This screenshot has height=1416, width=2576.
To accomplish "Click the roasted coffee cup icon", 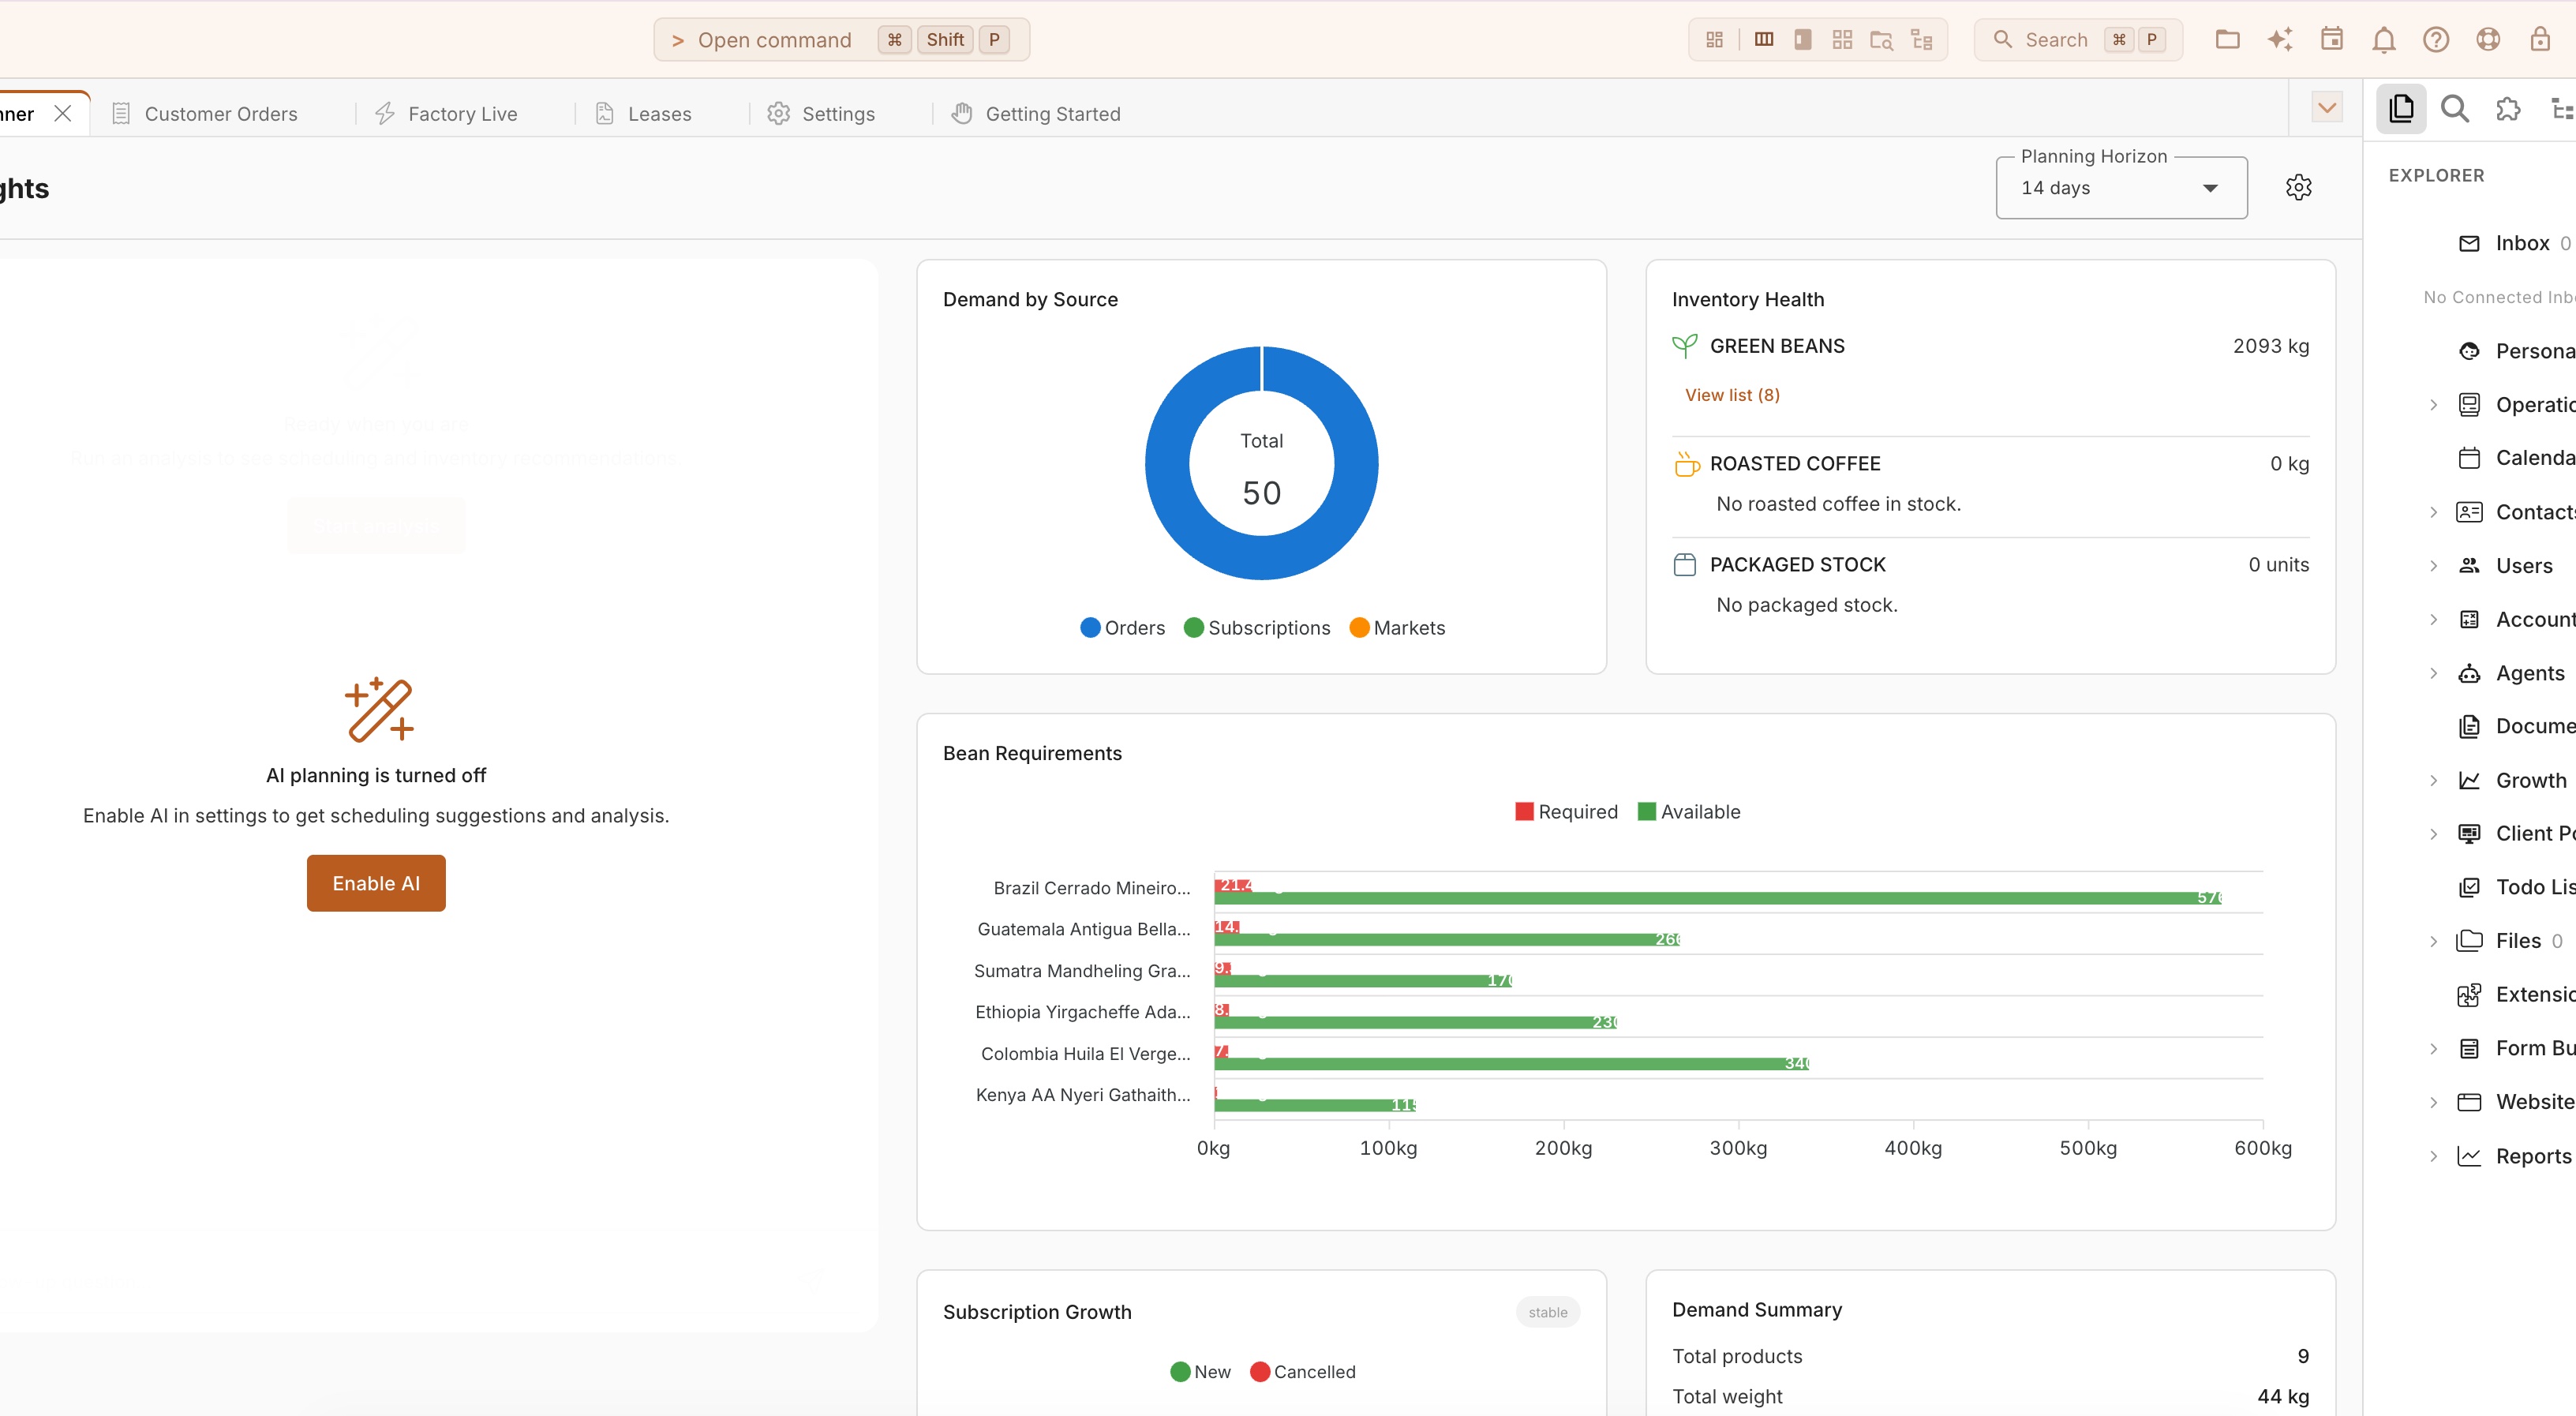I will point(1686,464).
